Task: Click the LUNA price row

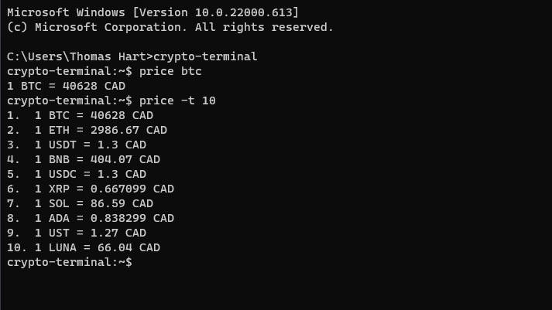Action: (83, 247)
